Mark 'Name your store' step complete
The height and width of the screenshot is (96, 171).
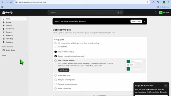(56, 75)
